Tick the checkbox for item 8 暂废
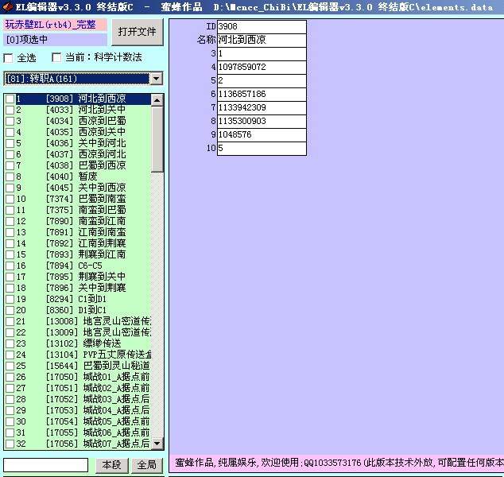504x477 pixels. (x=10, y=176)
